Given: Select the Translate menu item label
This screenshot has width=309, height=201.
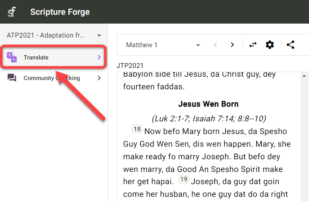Looking at the screenshot, I should (36, 57).
